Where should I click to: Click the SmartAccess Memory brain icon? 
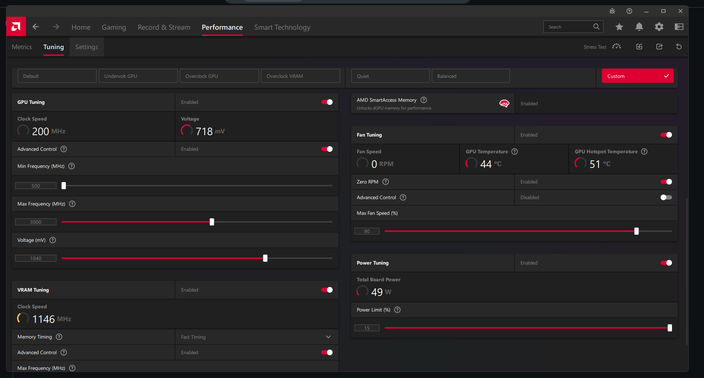[504, 103]
